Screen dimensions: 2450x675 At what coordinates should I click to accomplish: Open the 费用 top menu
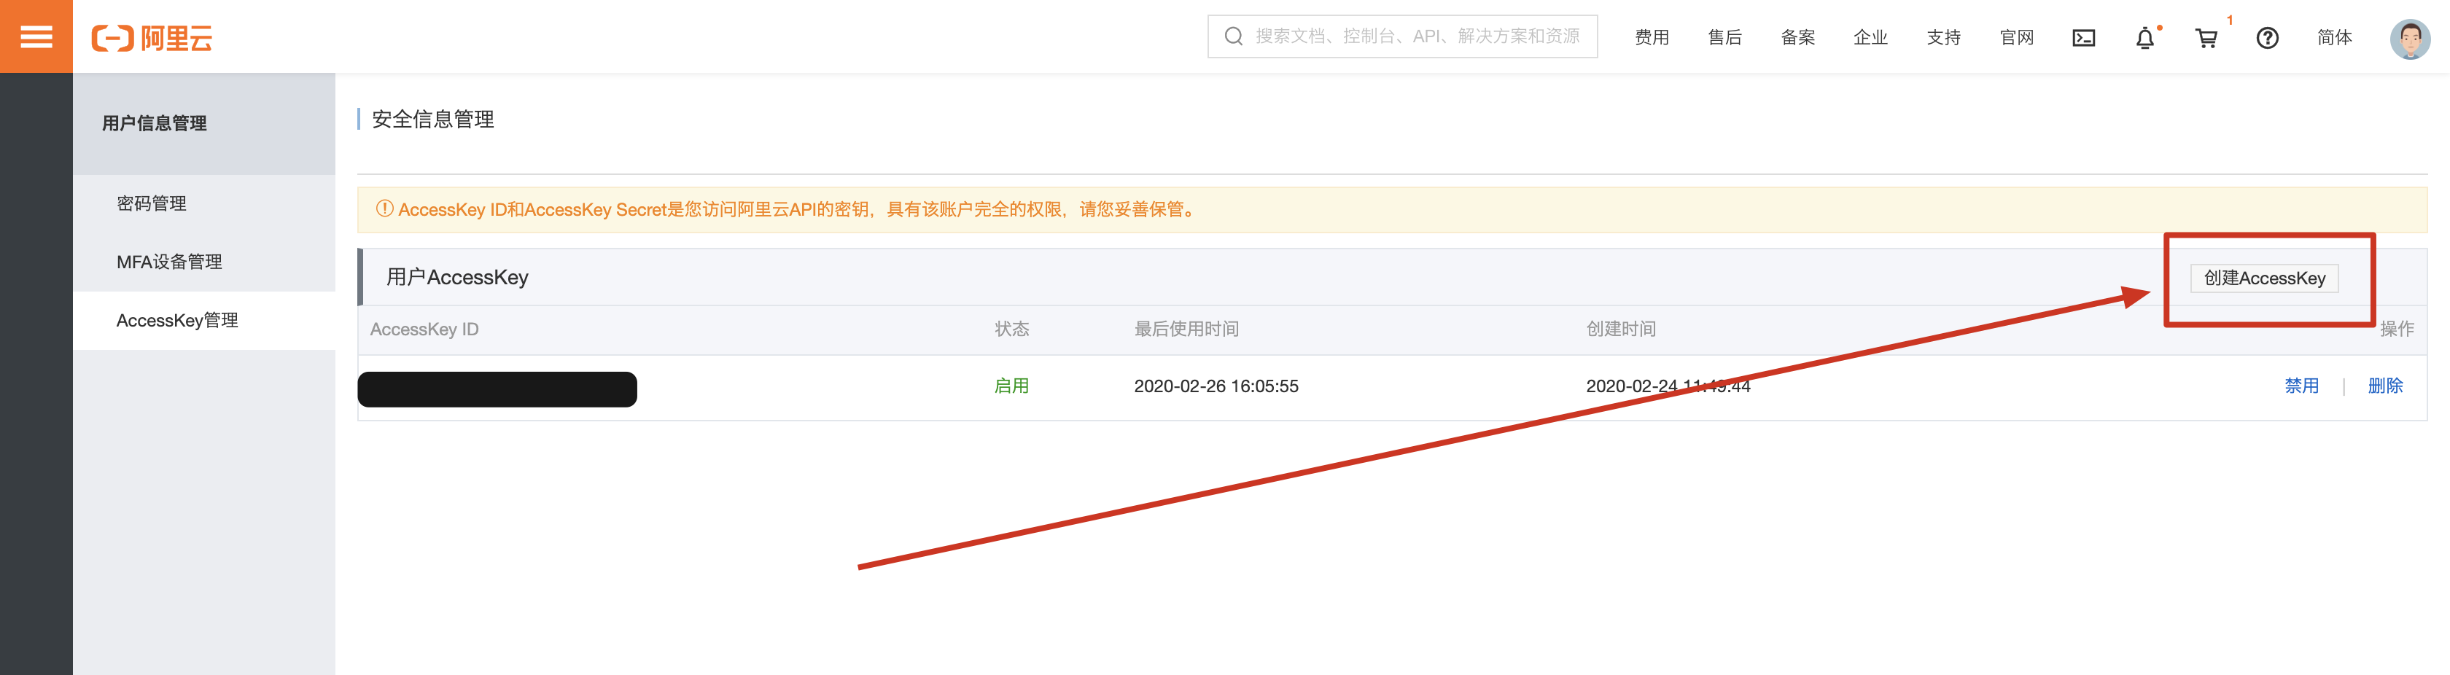point(1651,38)
